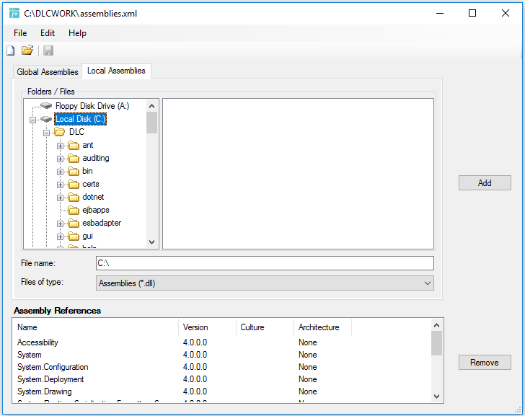Select the Accessibility assembly row
Screen dimensions: 525x416
coord(222,342)
